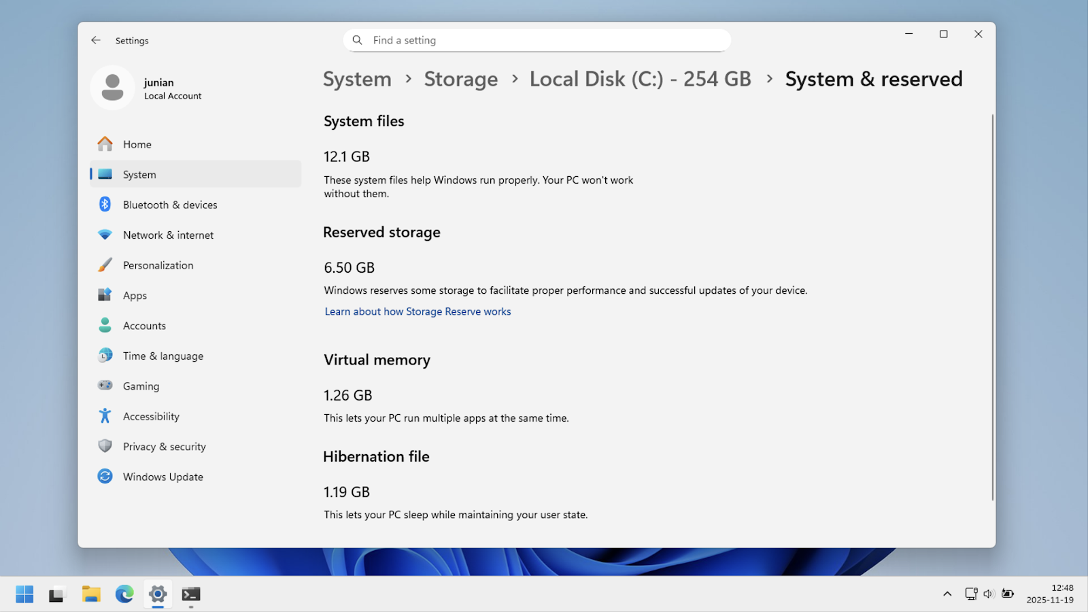Click the Accounts person icon

[x=105, y=325]
